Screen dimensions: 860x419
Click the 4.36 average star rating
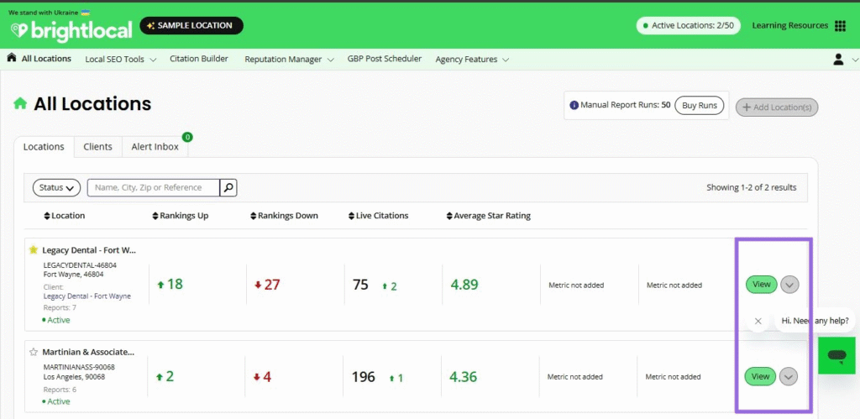coord(463,377)
